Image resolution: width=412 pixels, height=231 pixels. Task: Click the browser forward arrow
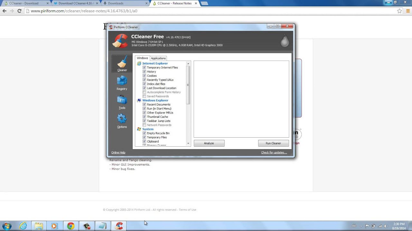click(12, 11)
